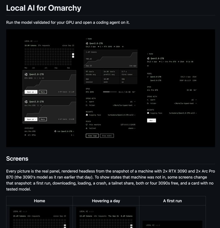Click the 'Arc Pro B70' row under AVAILABLE
This screenshot has height=228, width=220.
tap(49, 131)
